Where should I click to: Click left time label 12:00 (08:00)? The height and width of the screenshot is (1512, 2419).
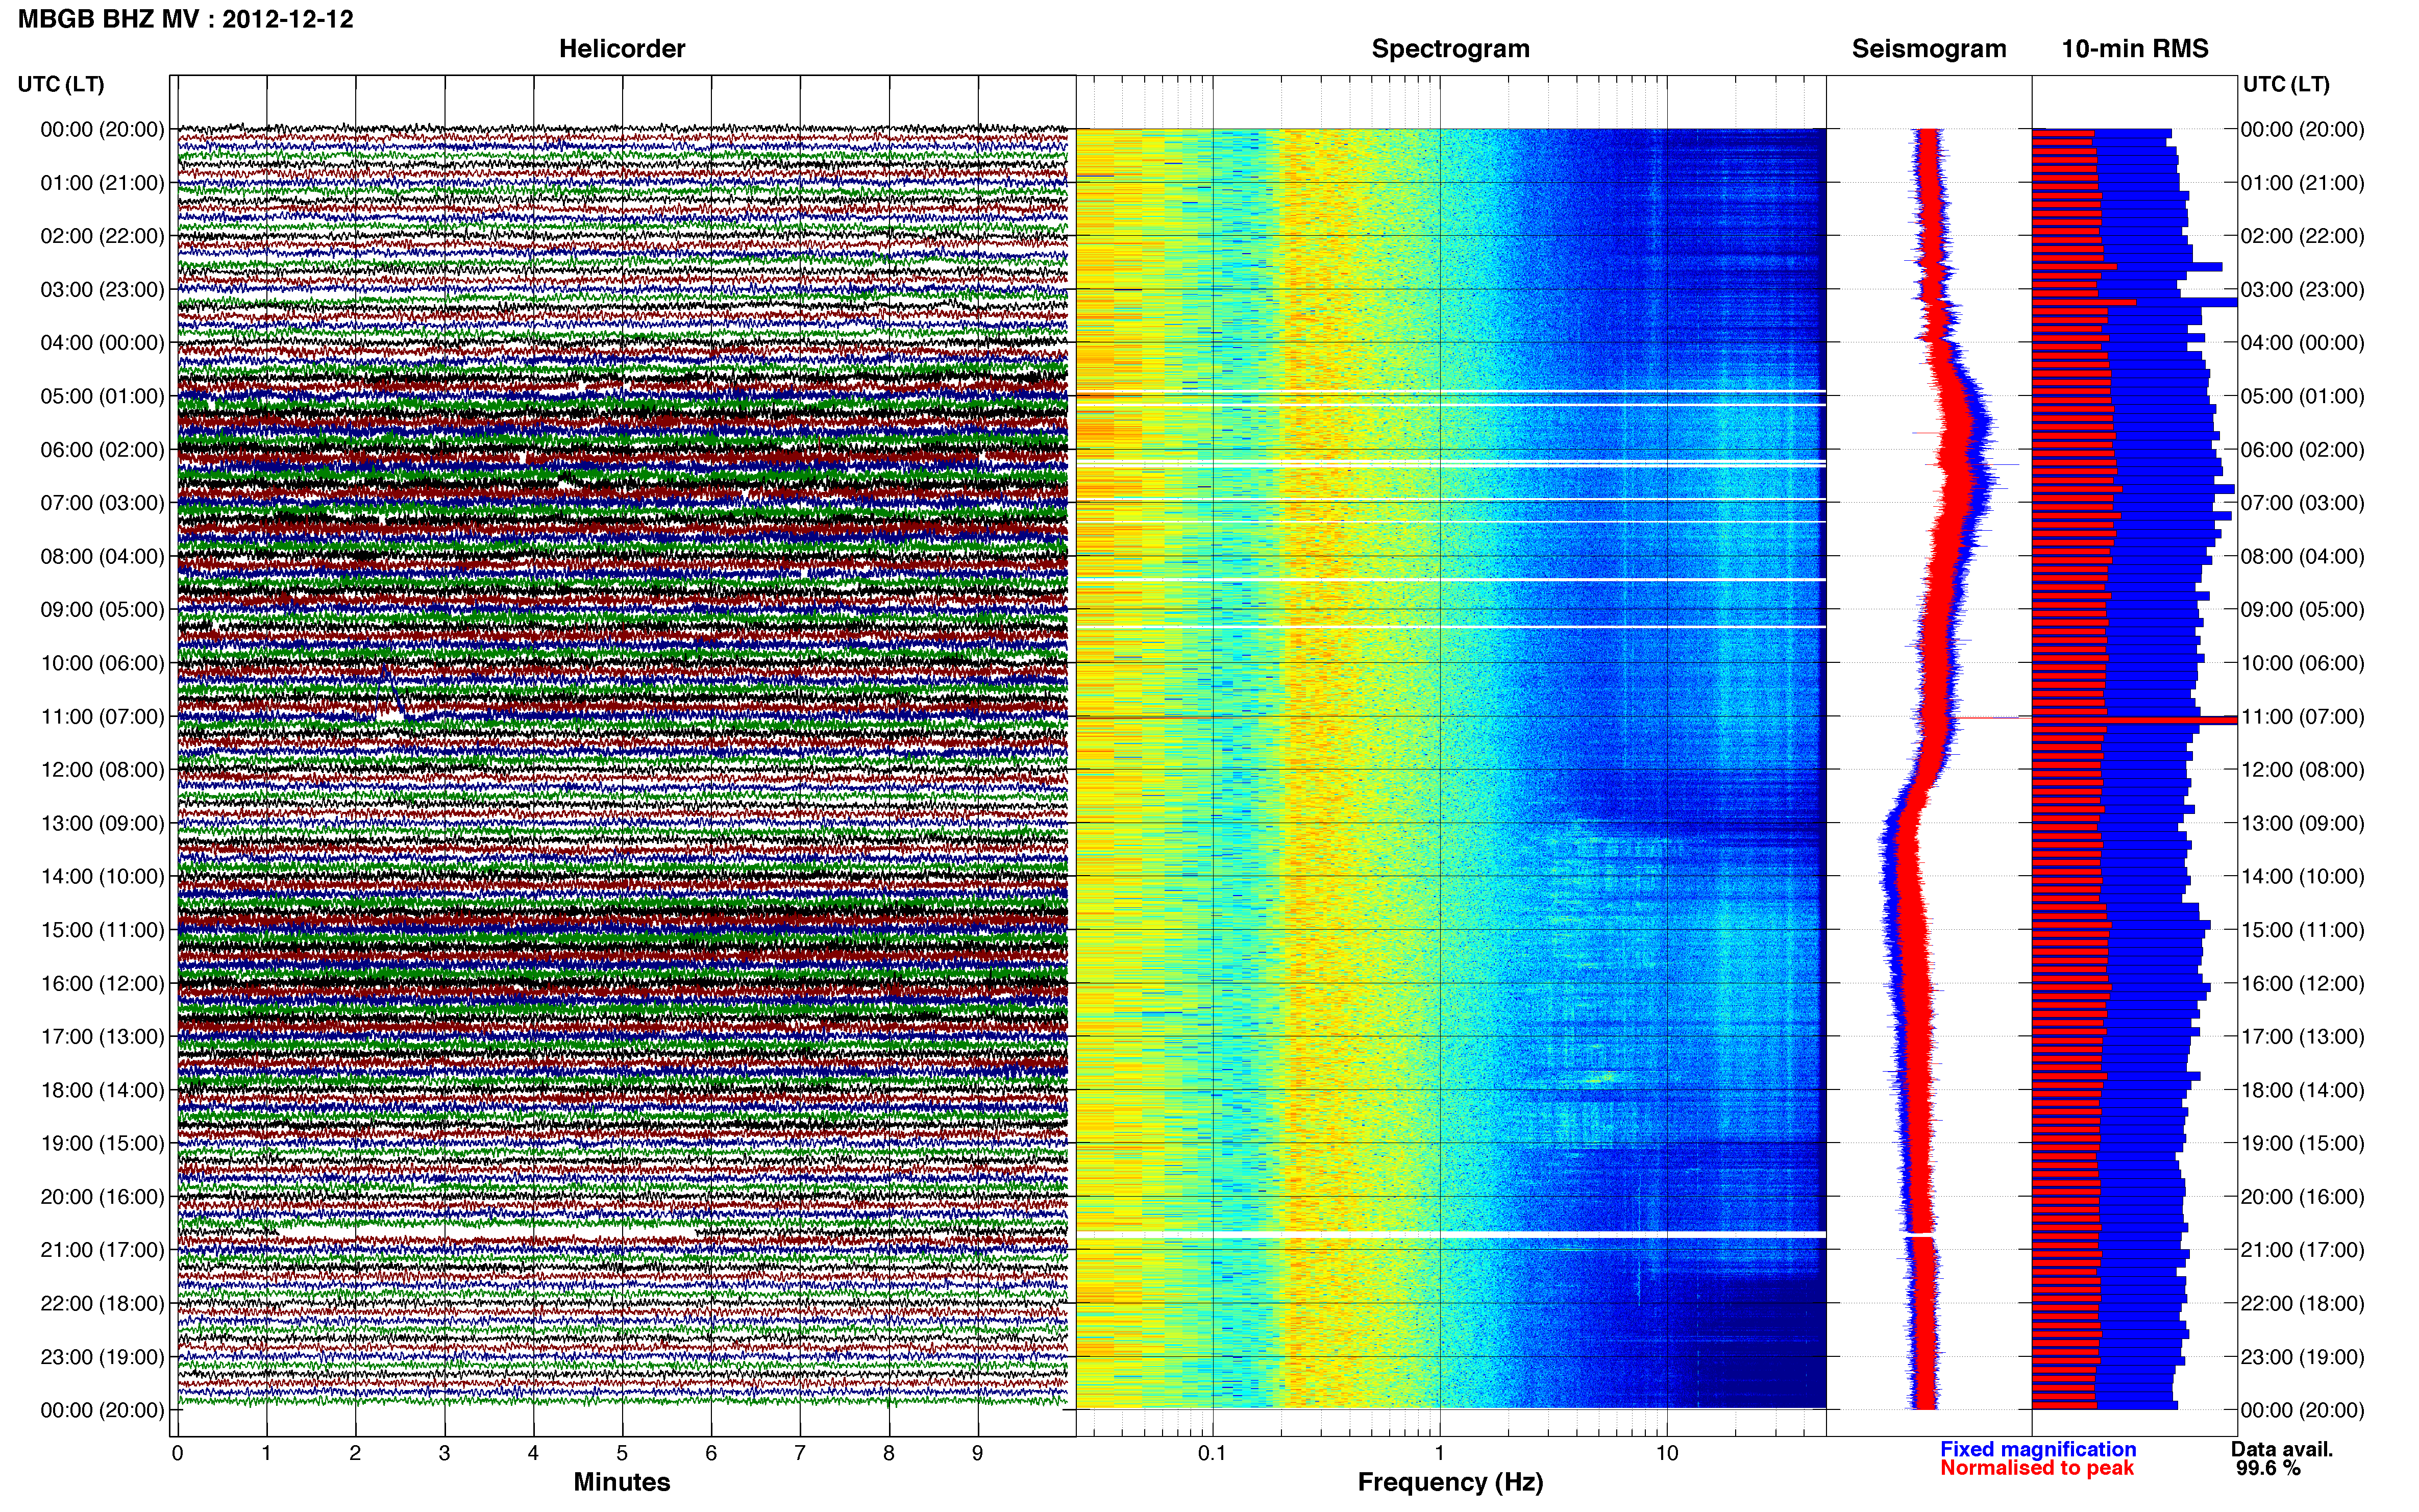point(102,770)
